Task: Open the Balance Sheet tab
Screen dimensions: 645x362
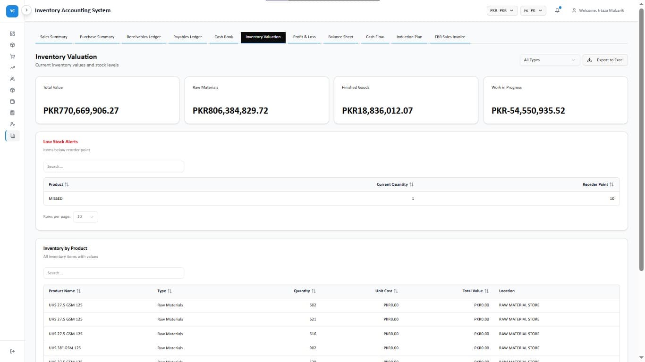Action: pyautogui.click(x=341, y=37)
